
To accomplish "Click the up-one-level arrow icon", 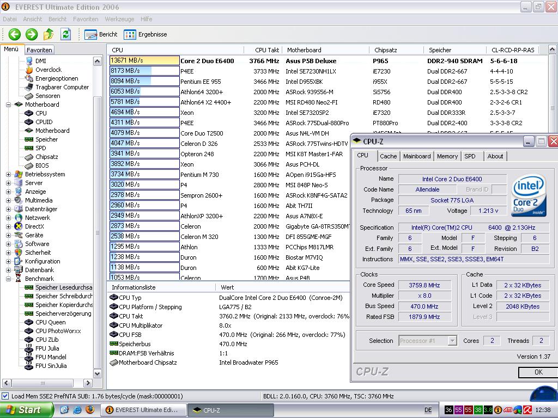I will coord(48,34).
